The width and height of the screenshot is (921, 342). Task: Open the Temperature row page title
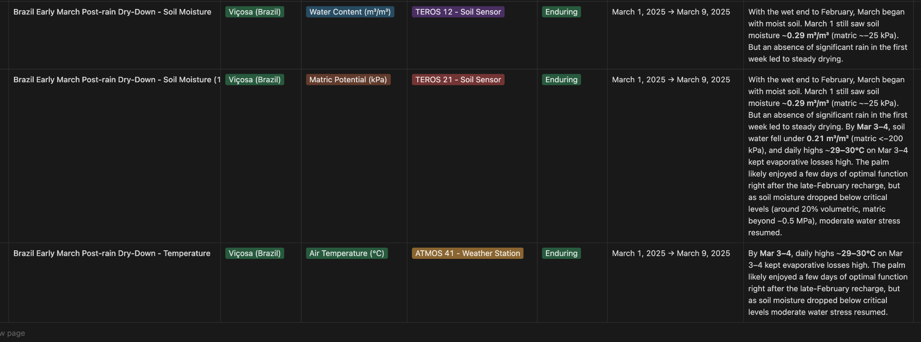click(112, 253)
